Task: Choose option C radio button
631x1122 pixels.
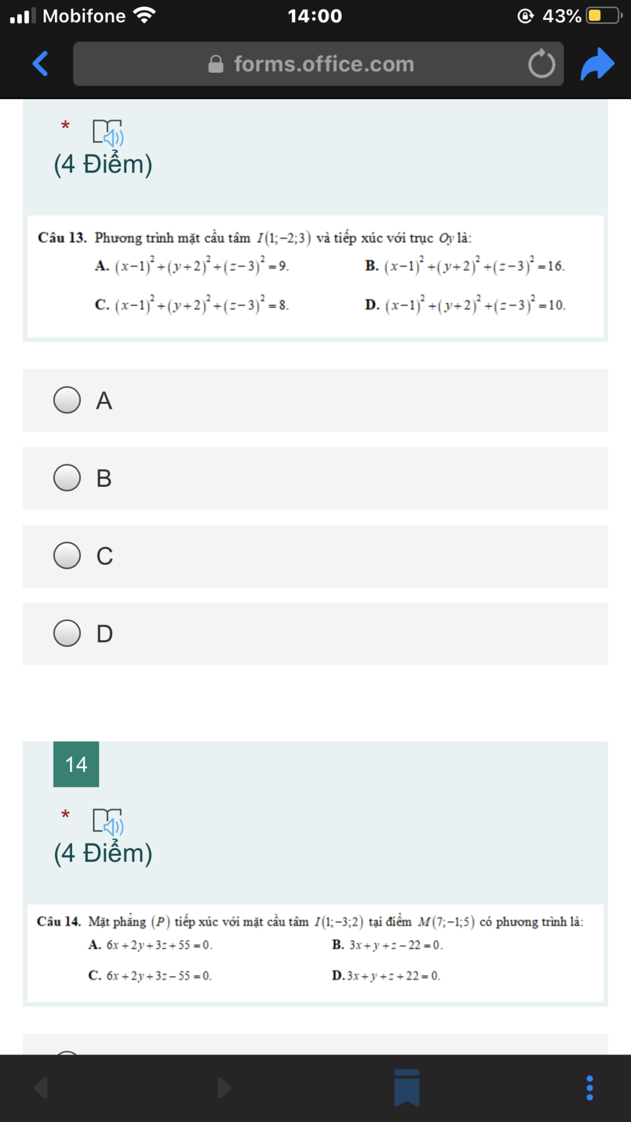Action: [x=67, y=555]
